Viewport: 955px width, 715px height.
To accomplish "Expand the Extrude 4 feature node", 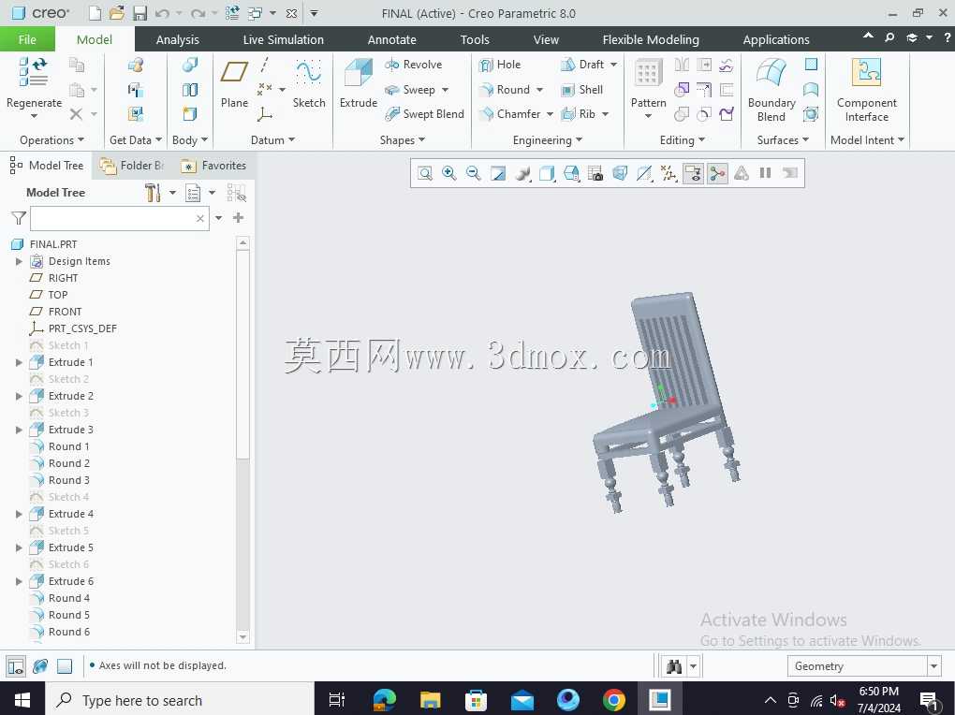I will (x=19, y=514).
